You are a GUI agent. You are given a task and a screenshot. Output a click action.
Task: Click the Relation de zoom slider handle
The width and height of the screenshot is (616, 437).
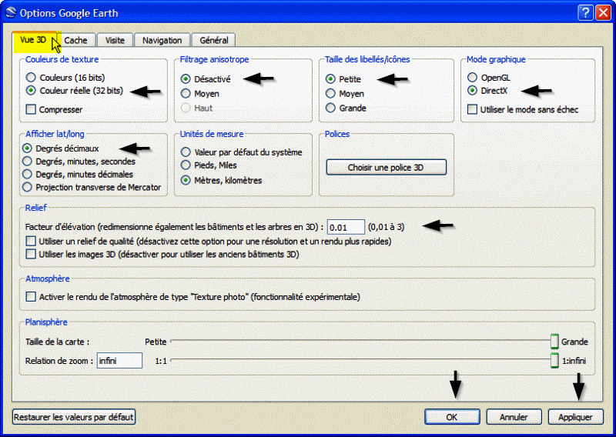tap(554, 360)
